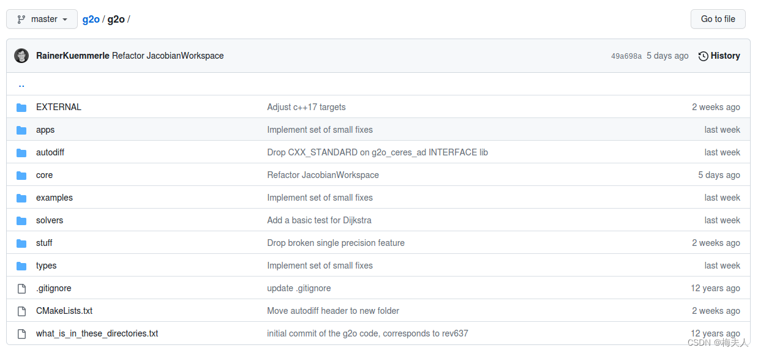Viewport: 758px width, 353px height.
Task: Click the apps folder icon
Action: (x=21, y=130)
